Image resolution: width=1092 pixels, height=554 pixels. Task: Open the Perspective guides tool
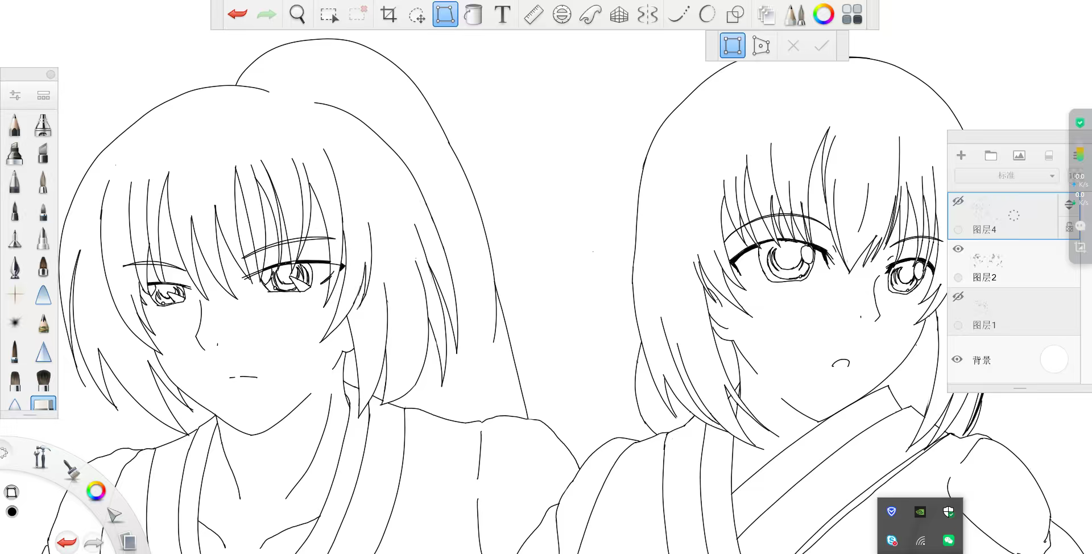[619, 14]
